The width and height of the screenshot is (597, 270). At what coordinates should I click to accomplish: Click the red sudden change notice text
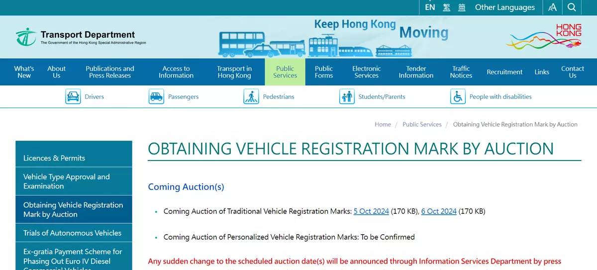click(x=355, y=262)
